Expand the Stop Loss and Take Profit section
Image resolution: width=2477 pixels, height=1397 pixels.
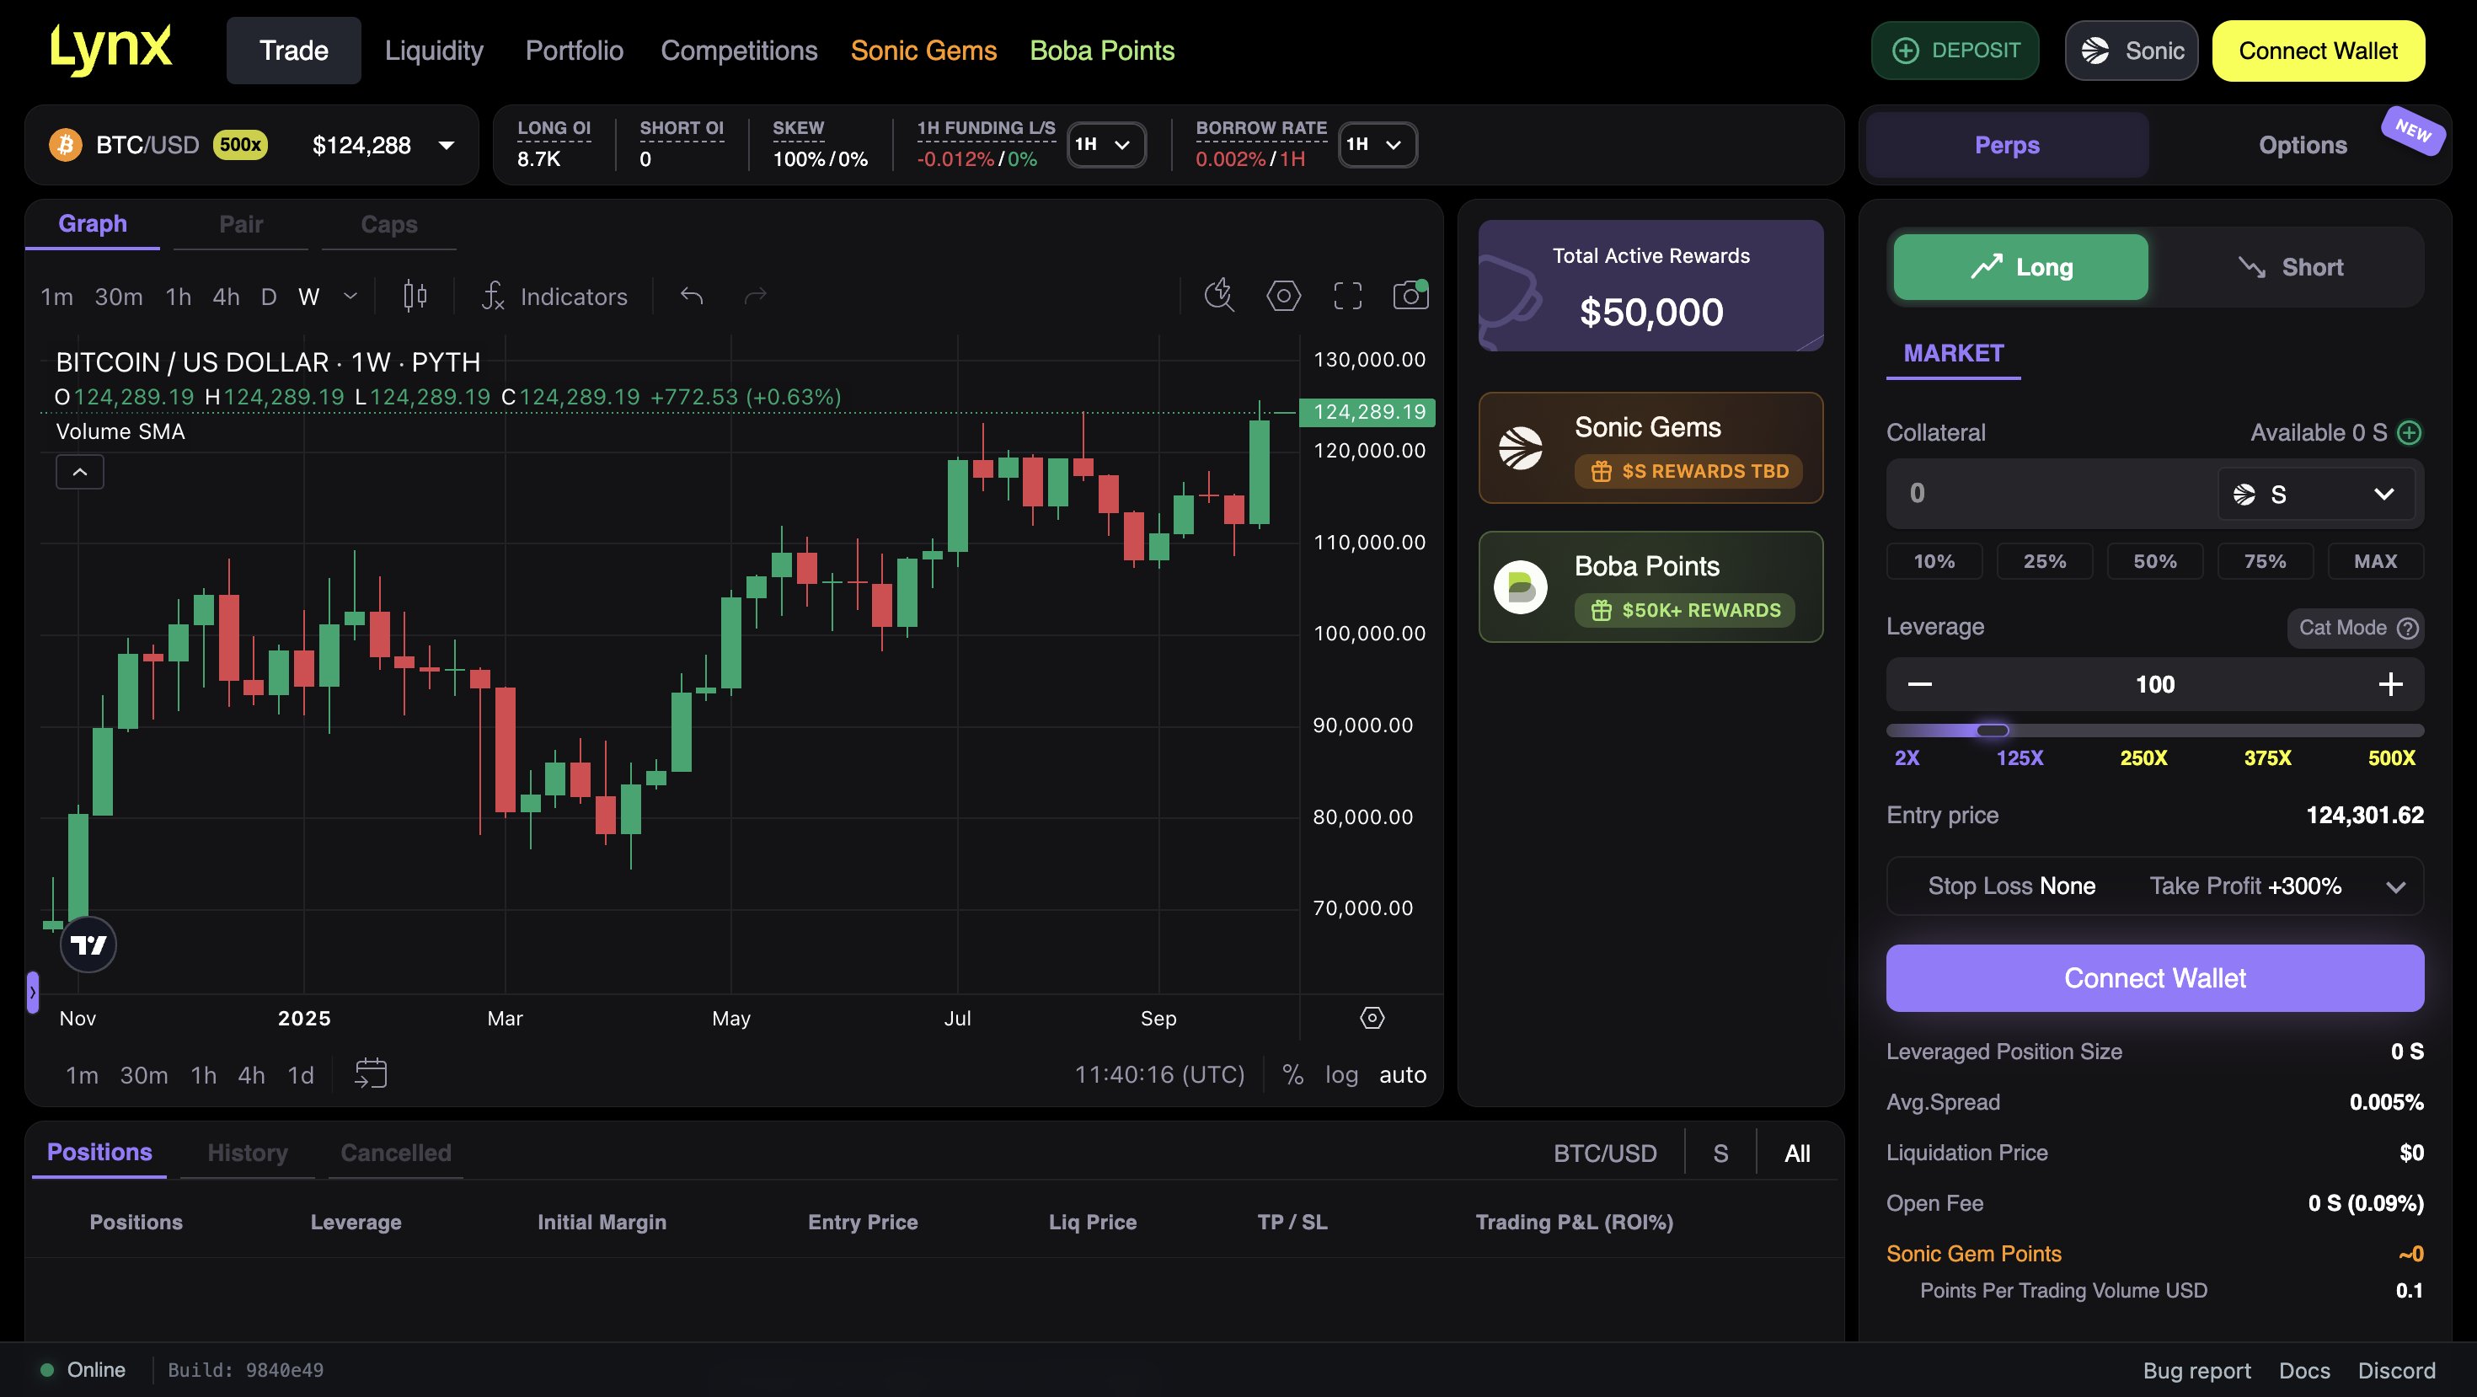2394,886
